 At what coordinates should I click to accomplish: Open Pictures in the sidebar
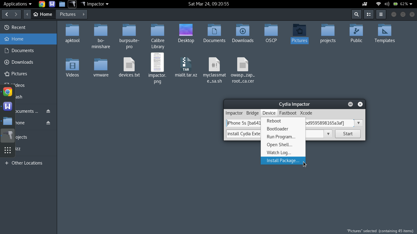28,74
